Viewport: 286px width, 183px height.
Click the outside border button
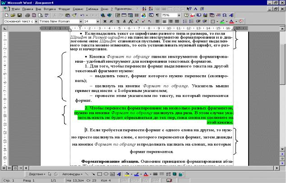[x=212, y=22]
